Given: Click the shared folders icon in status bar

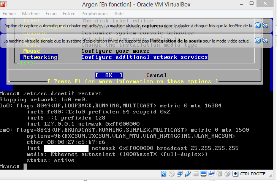Looking at the screenshot, I should 195,174.
